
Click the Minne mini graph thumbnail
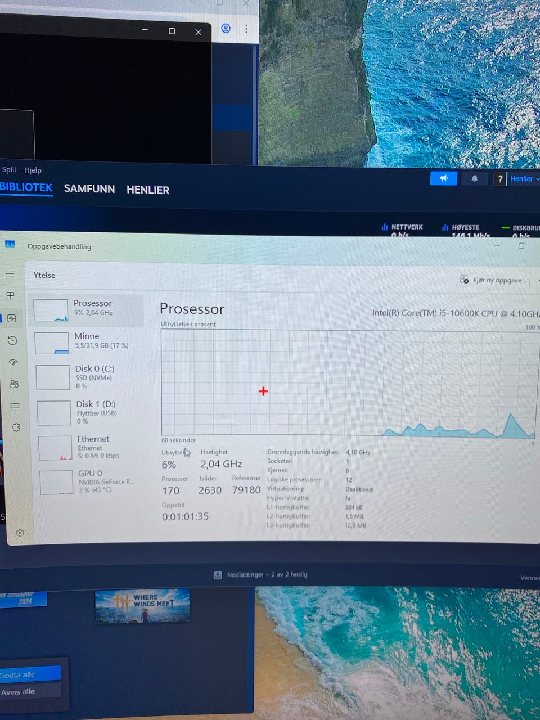[52, 343]
